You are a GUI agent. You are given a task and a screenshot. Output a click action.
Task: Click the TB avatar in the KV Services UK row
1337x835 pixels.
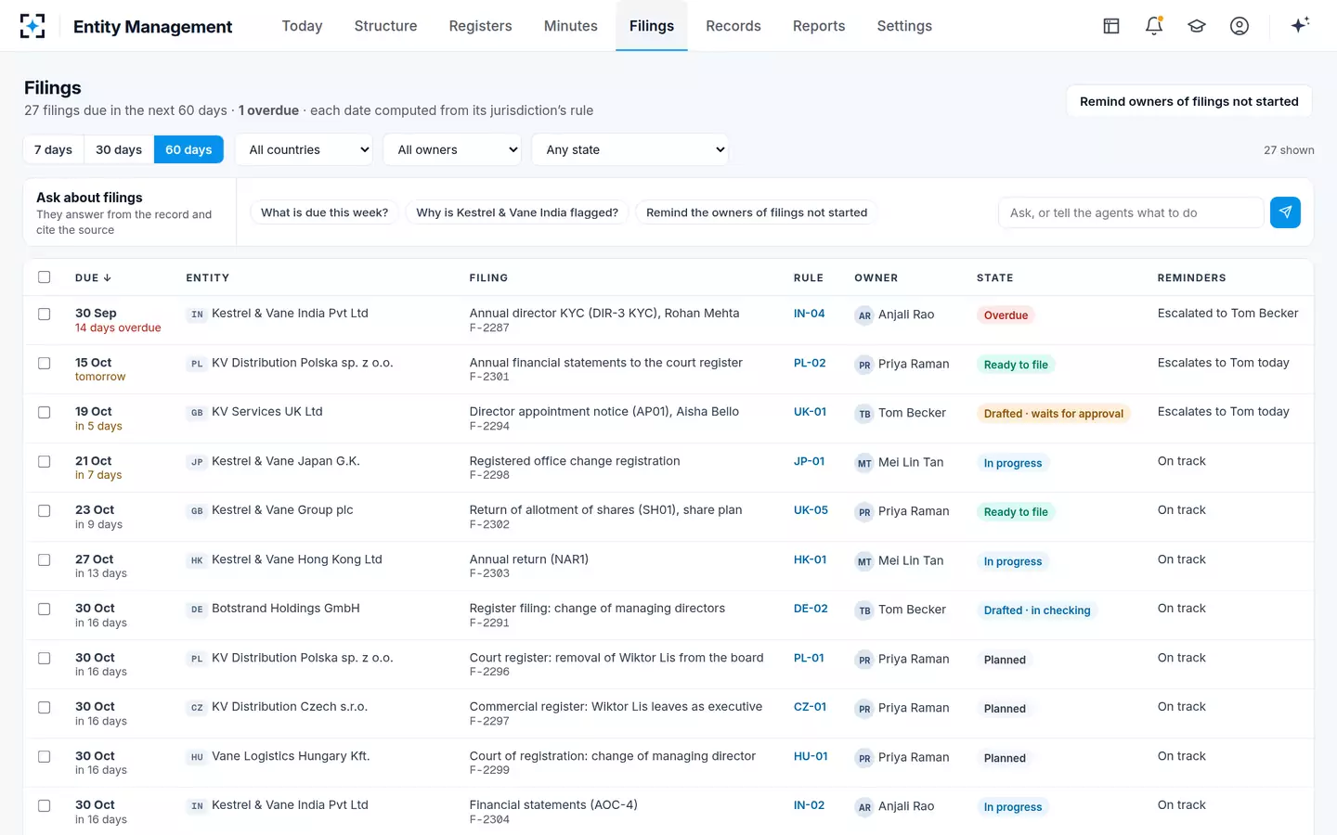[864, 414]
